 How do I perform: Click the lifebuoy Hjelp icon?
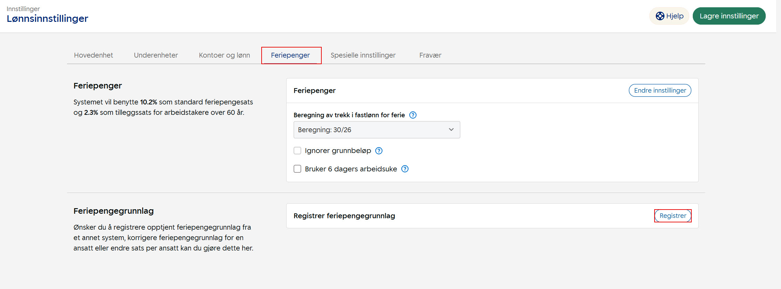pos(660,16)
